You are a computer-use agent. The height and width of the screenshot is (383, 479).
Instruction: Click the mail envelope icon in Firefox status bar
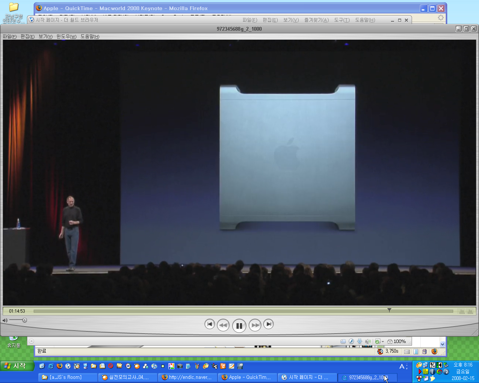tap(407, 352)
